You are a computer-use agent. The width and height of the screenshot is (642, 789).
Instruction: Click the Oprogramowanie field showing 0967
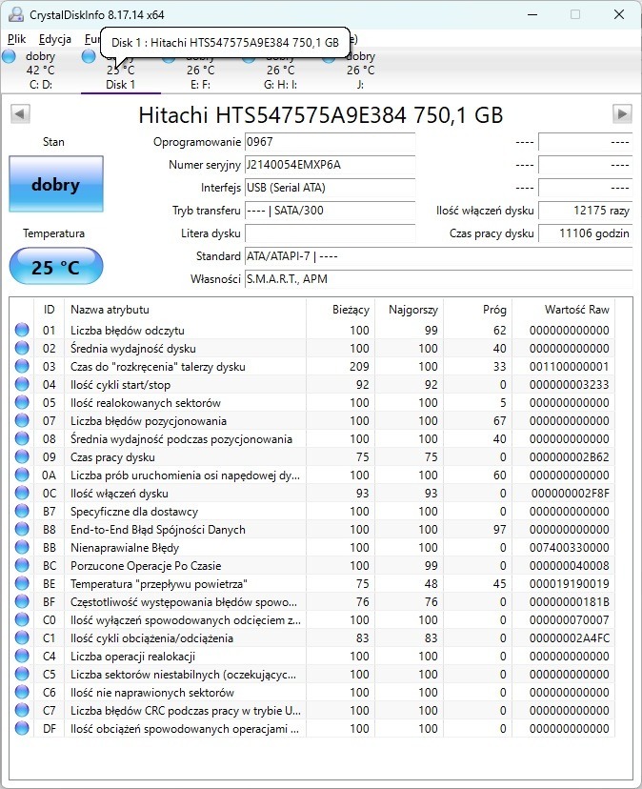331,142
